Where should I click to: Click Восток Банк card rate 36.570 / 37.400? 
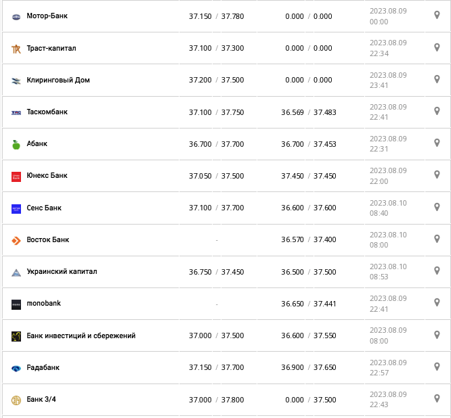pyautogui.click(x=308, y=240)
